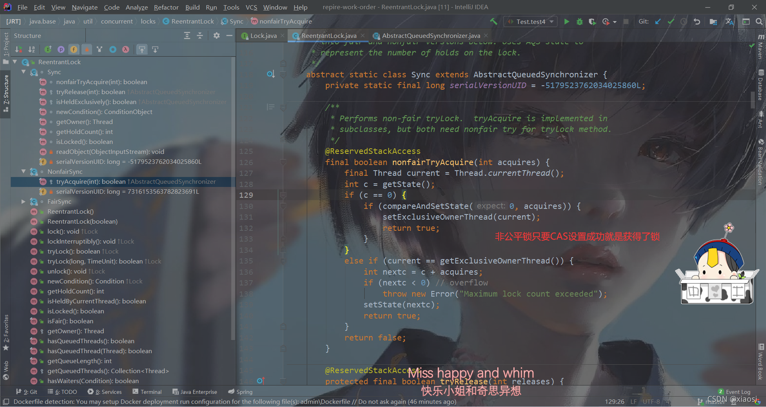Click the concurrent breadcrumb in navigation bar

(116, 22)
